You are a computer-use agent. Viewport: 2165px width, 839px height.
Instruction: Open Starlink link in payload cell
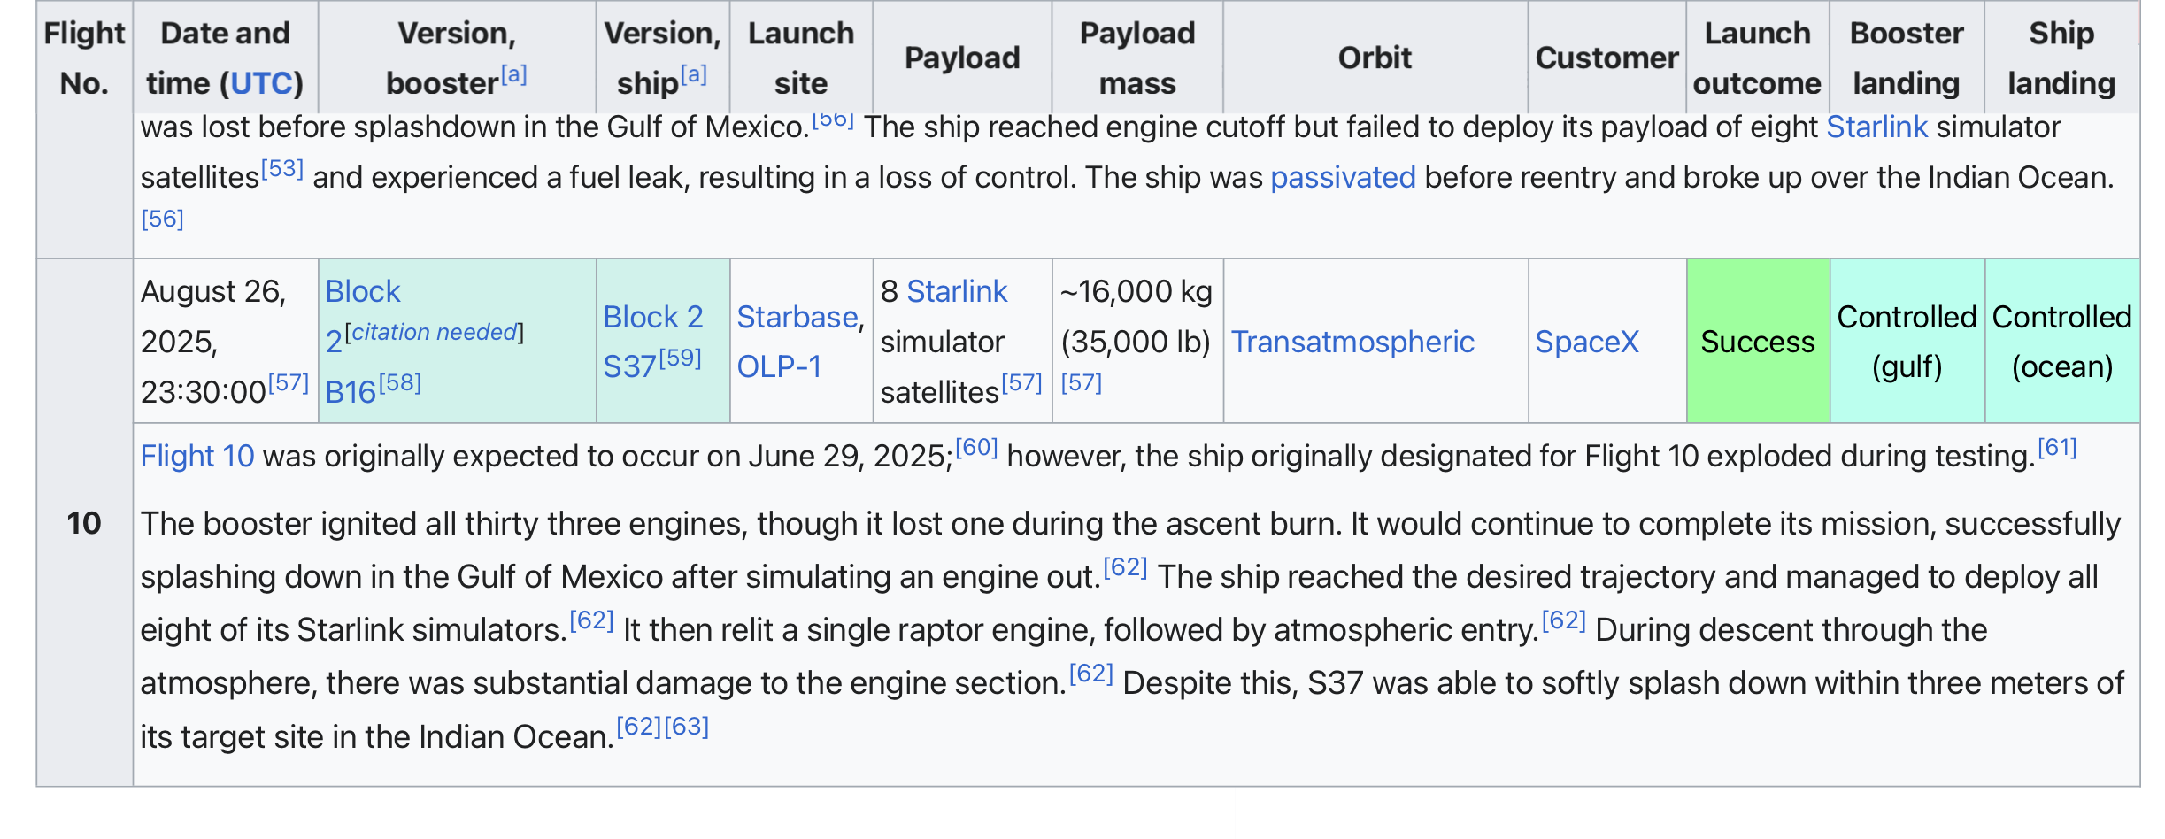pos(957,291)
